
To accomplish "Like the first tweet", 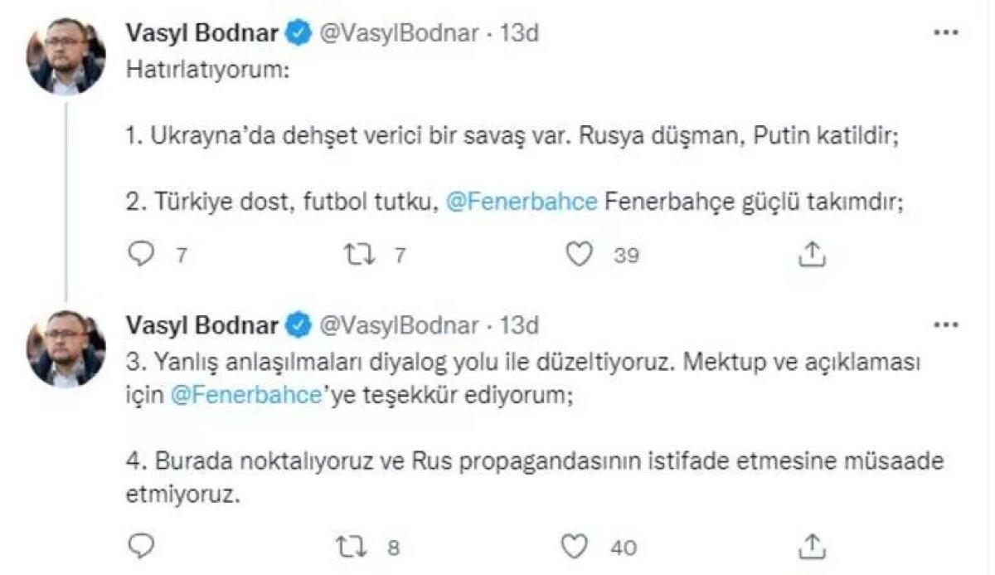I will coord(581,255).
